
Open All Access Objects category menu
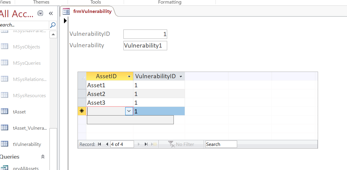coord(40,14)
